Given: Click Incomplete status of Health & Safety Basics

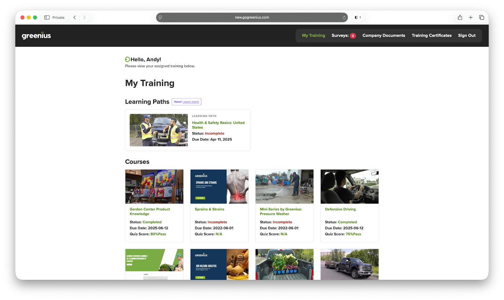Looking at the screenshot, I should pyautogui.click(x=215, y=134).
